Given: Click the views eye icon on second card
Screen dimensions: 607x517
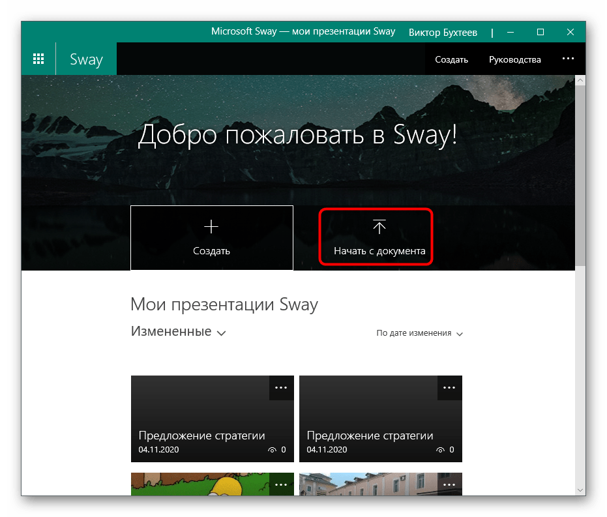Looking at the screenshot, I should pyautogui.click(x=441, y=450).
